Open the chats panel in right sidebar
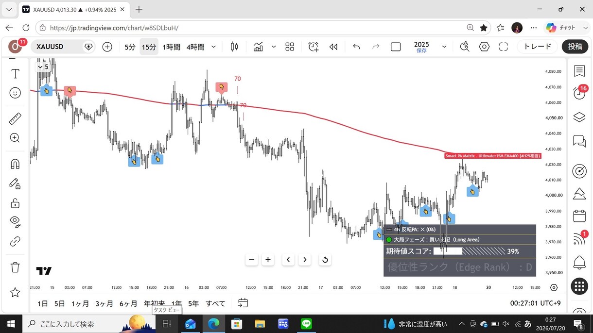Viewport: 593px width, 333px height. (579, 141)
